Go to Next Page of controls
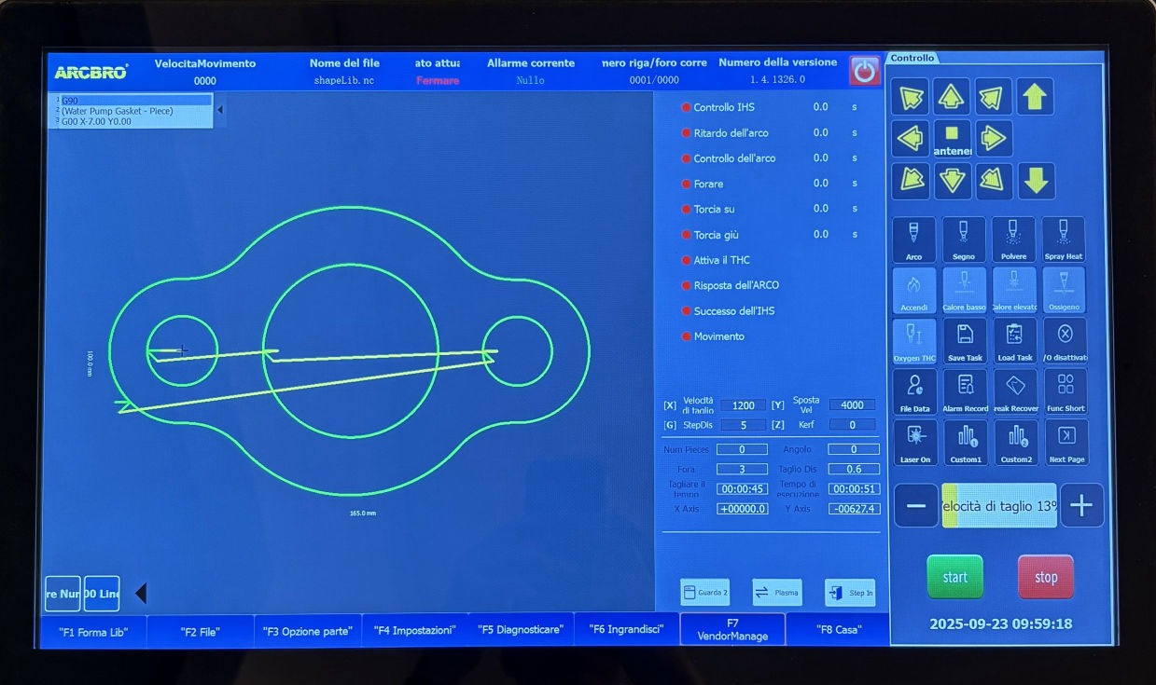The image size is (1156, 685). click(1065, 442)
